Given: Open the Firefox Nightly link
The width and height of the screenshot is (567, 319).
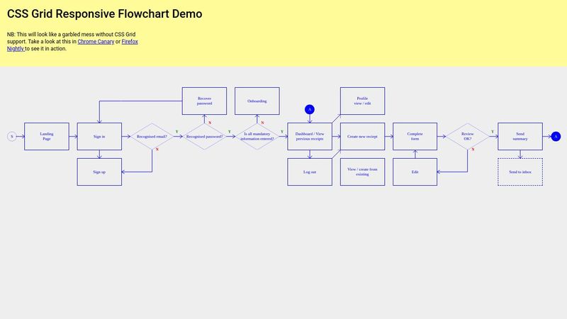Looking at the screenshot, I should click(130, 42).
